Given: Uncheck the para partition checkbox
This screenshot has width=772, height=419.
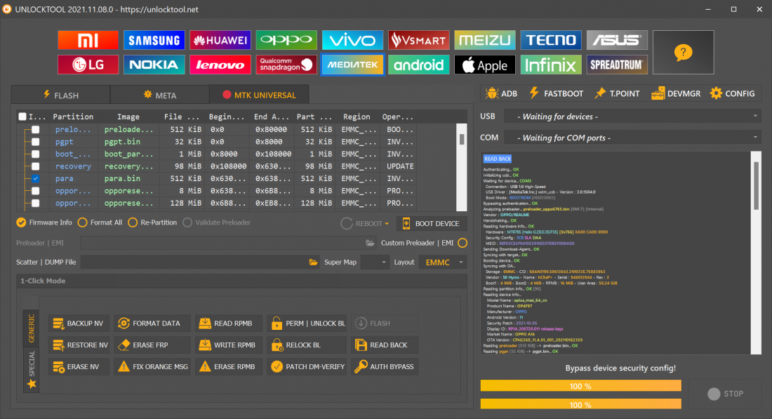Looking at the screenshot, I should 36,179.
